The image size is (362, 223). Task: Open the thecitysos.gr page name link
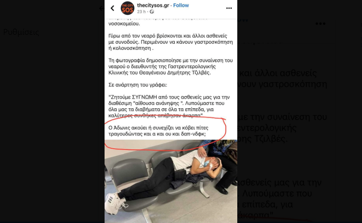point(153,5)
